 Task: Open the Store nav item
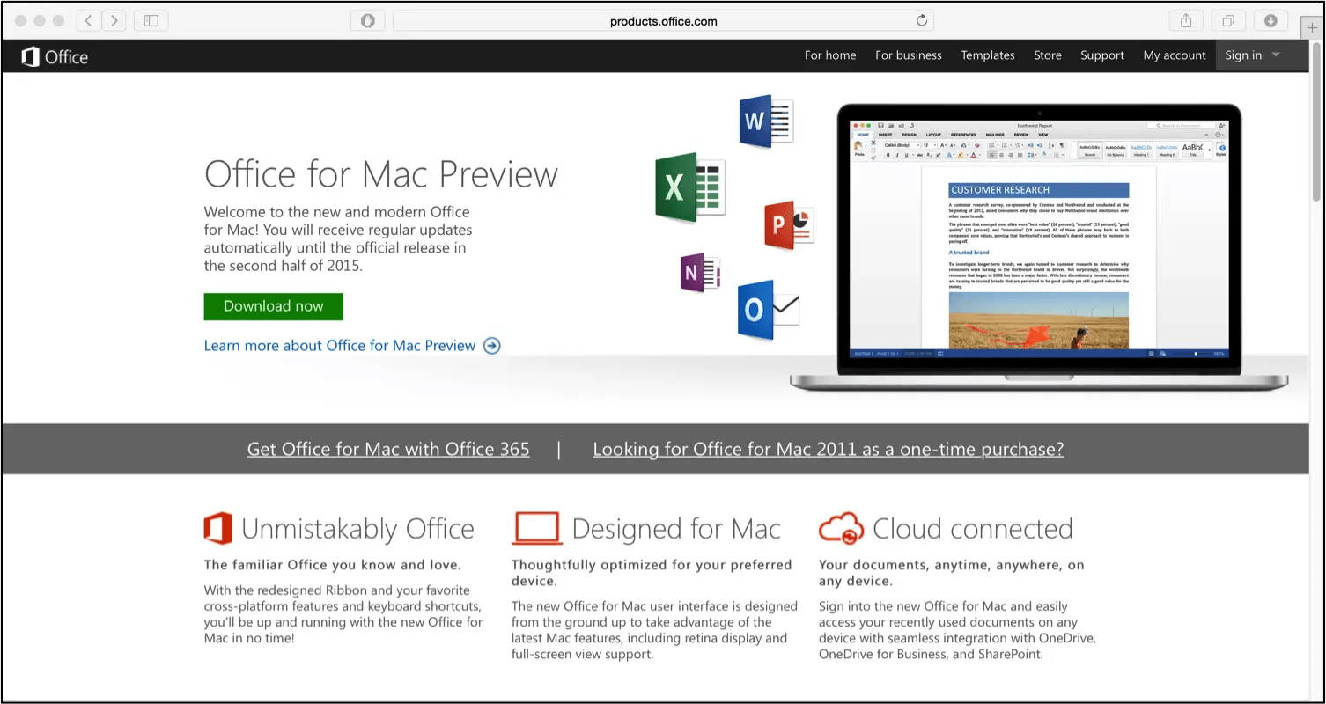[x=1048, y=55]
